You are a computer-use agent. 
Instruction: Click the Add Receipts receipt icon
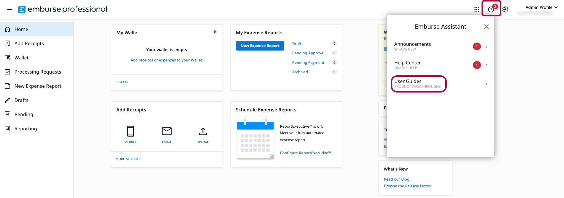point(8,43)
